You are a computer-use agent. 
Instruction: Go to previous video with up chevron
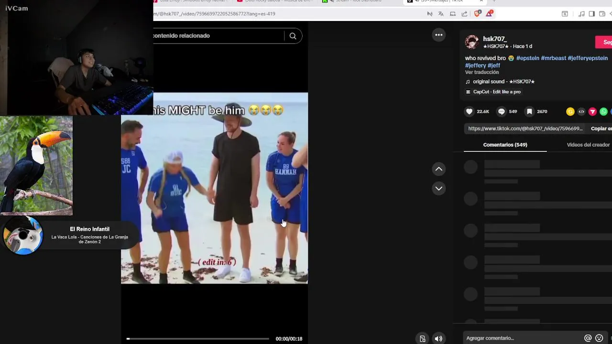tap(438, 169)
